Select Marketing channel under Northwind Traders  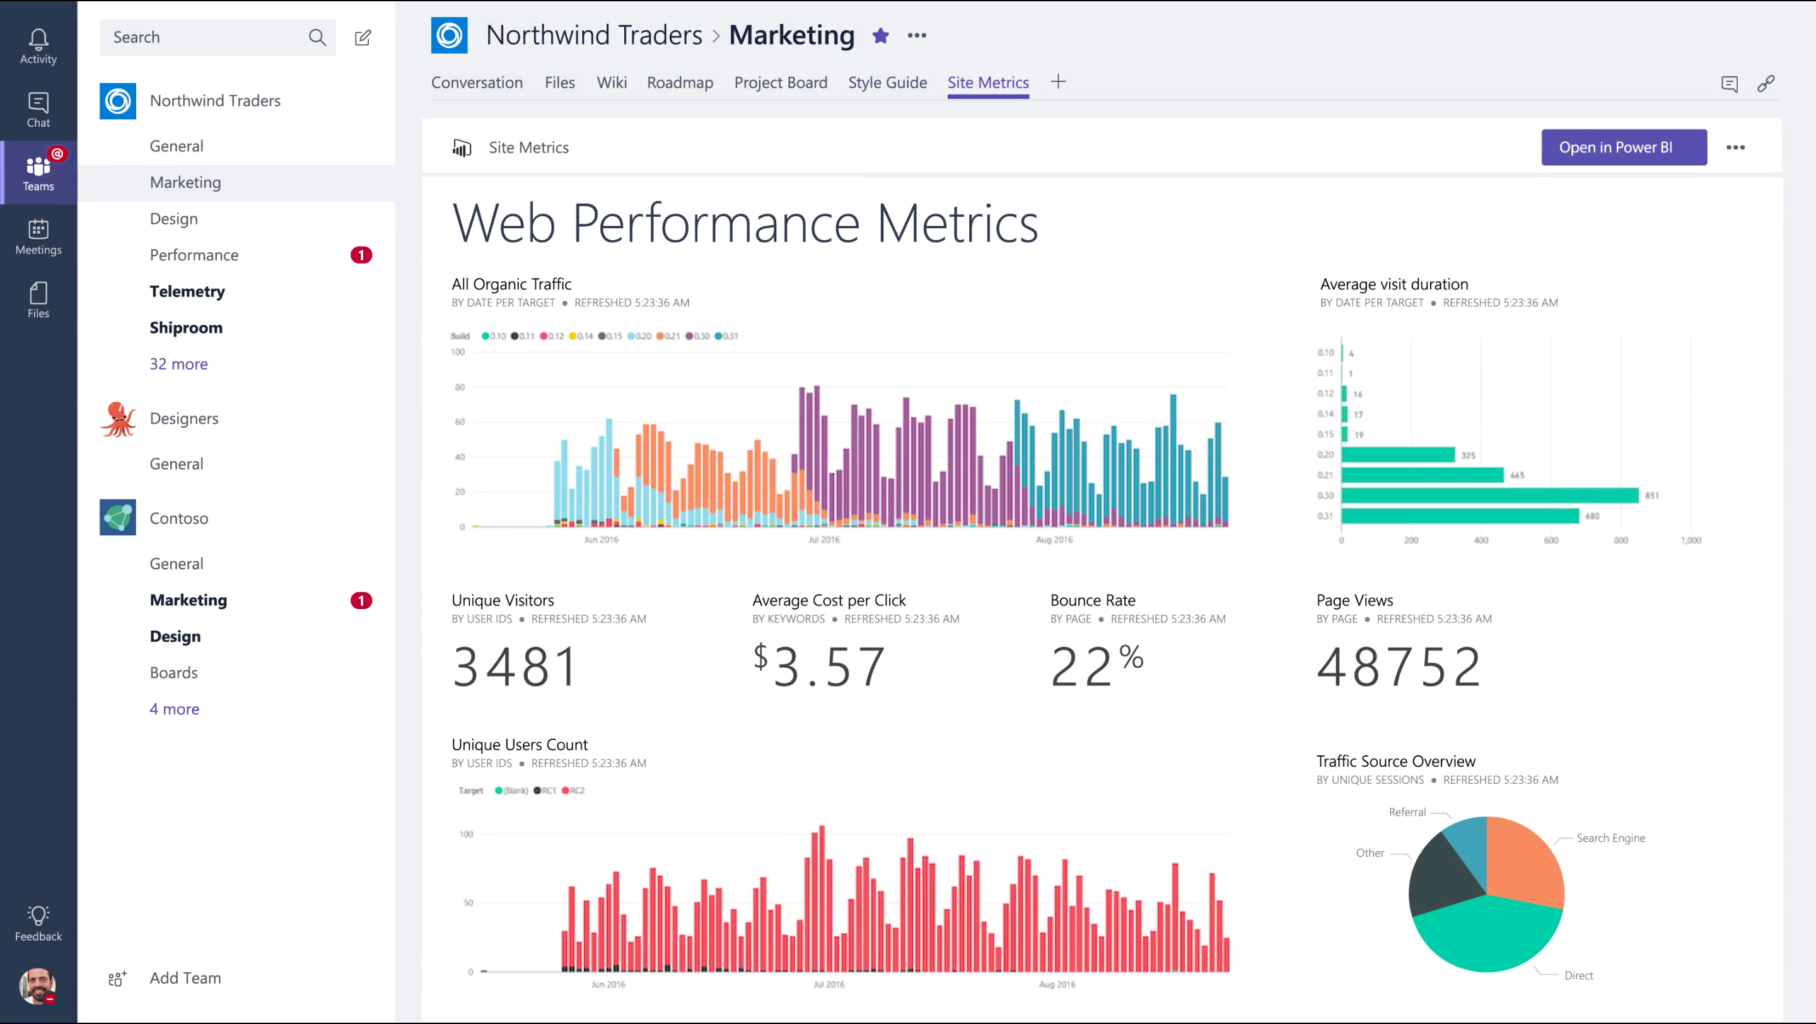tap(185, 182)
